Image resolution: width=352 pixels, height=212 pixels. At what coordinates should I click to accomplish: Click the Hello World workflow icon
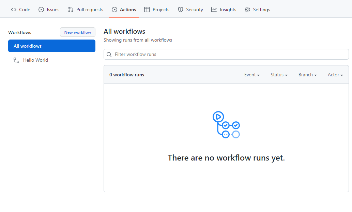16,60
